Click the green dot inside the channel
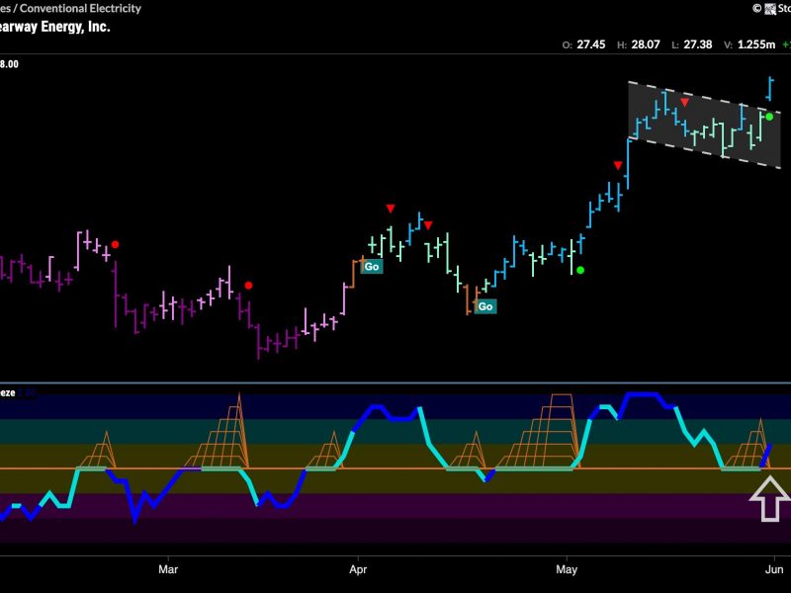The image size is (791, 593). (769, 117)
